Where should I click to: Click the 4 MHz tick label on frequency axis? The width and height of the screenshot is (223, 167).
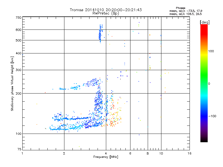tap(106, 153)
